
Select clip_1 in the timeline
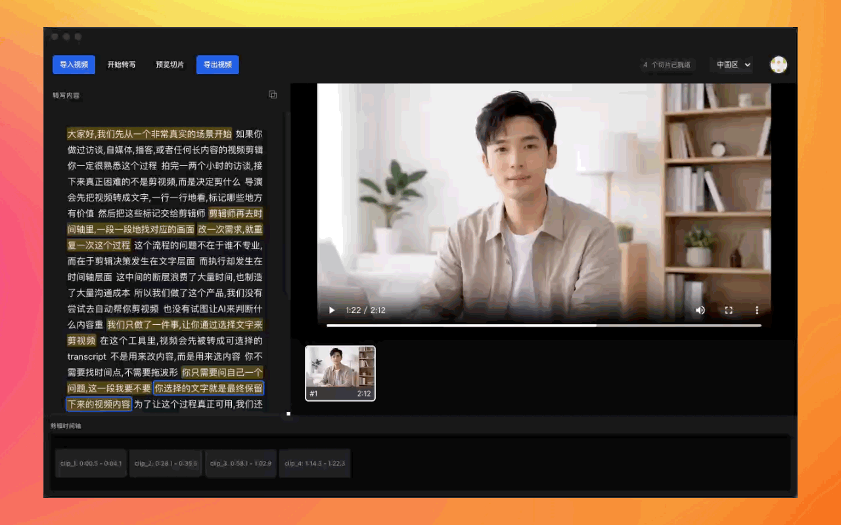coord(91,463)
